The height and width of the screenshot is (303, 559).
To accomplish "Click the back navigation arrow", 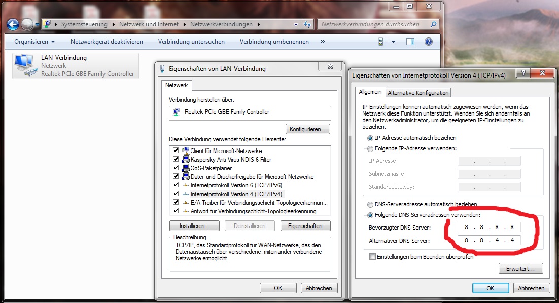I will click(x=13, y=24).
